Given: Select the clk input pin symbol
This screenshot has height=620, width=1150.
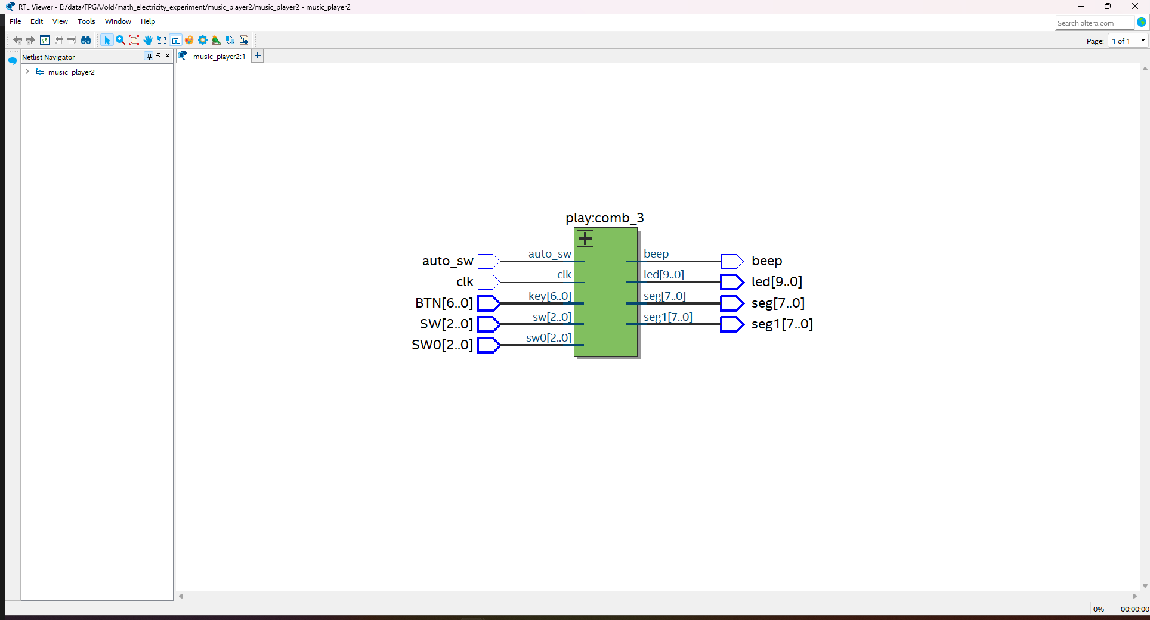Looking at the screenshot, I should (x=489, y=282).
